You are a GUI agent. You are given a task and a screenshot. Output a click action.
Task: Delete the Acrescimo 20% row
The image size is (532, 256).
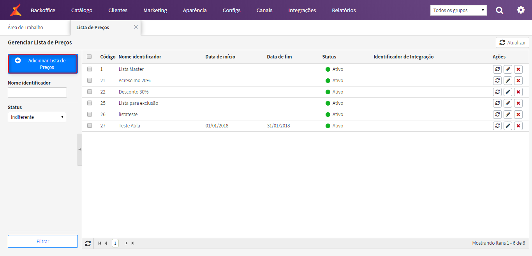[518, 81]
